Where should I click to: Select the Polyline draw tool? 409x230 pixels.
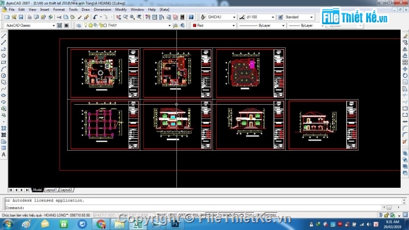(4, 49)
